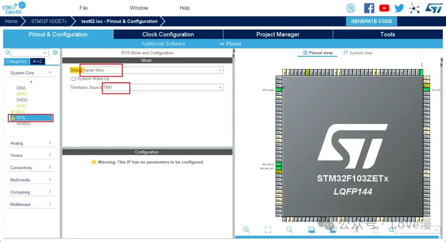
Task: Expand the Analog category
Action: [x=50, y=143]
